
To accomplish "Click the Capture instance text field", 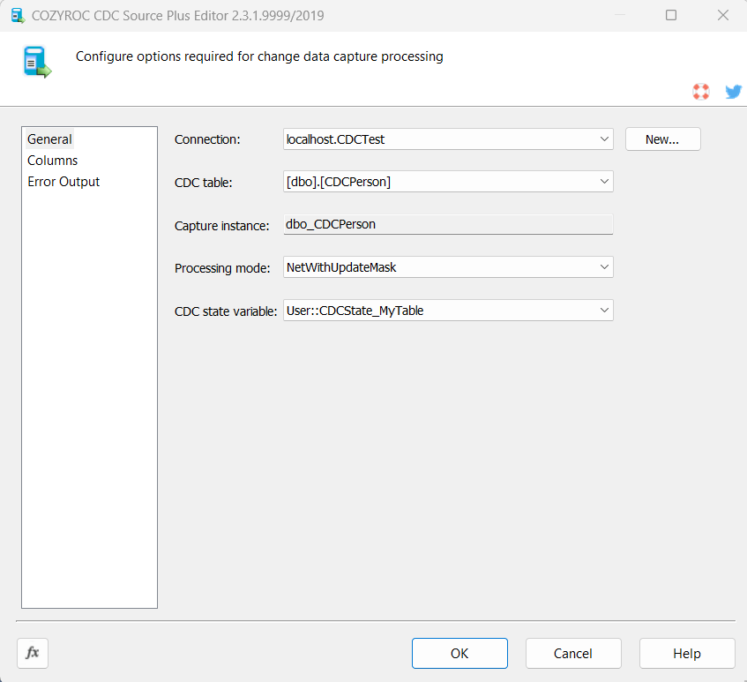I will tap(447, 224).
